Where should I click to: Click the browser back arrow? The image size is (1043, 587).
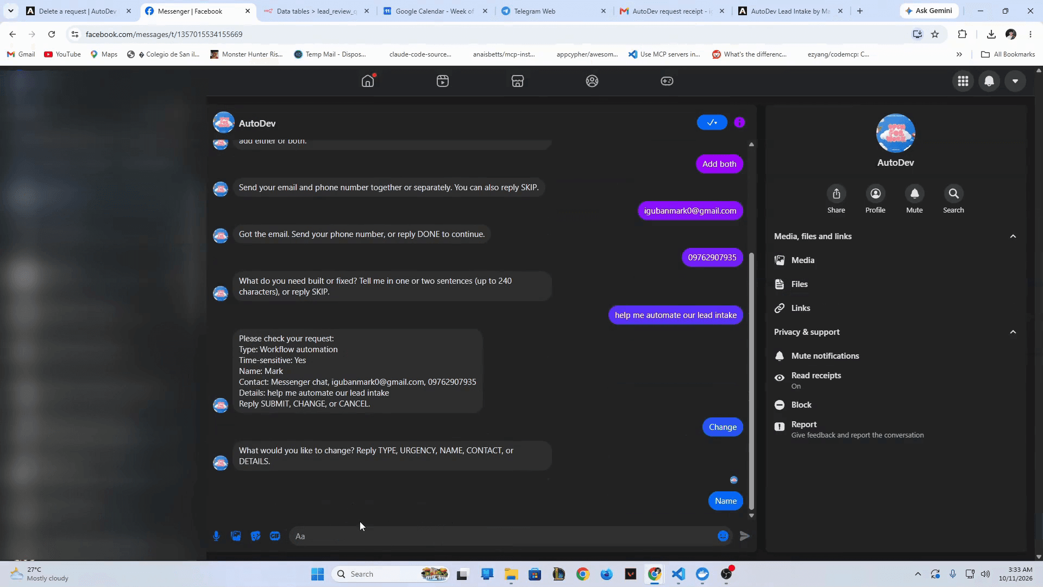(x=12, y=34)
